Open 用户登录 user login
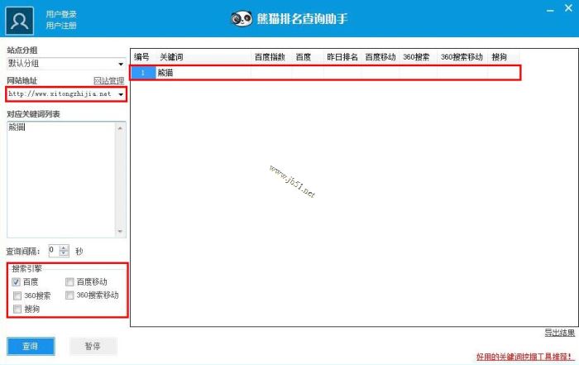The height and width of the screenshot is (365, 579). click(61, 14)
